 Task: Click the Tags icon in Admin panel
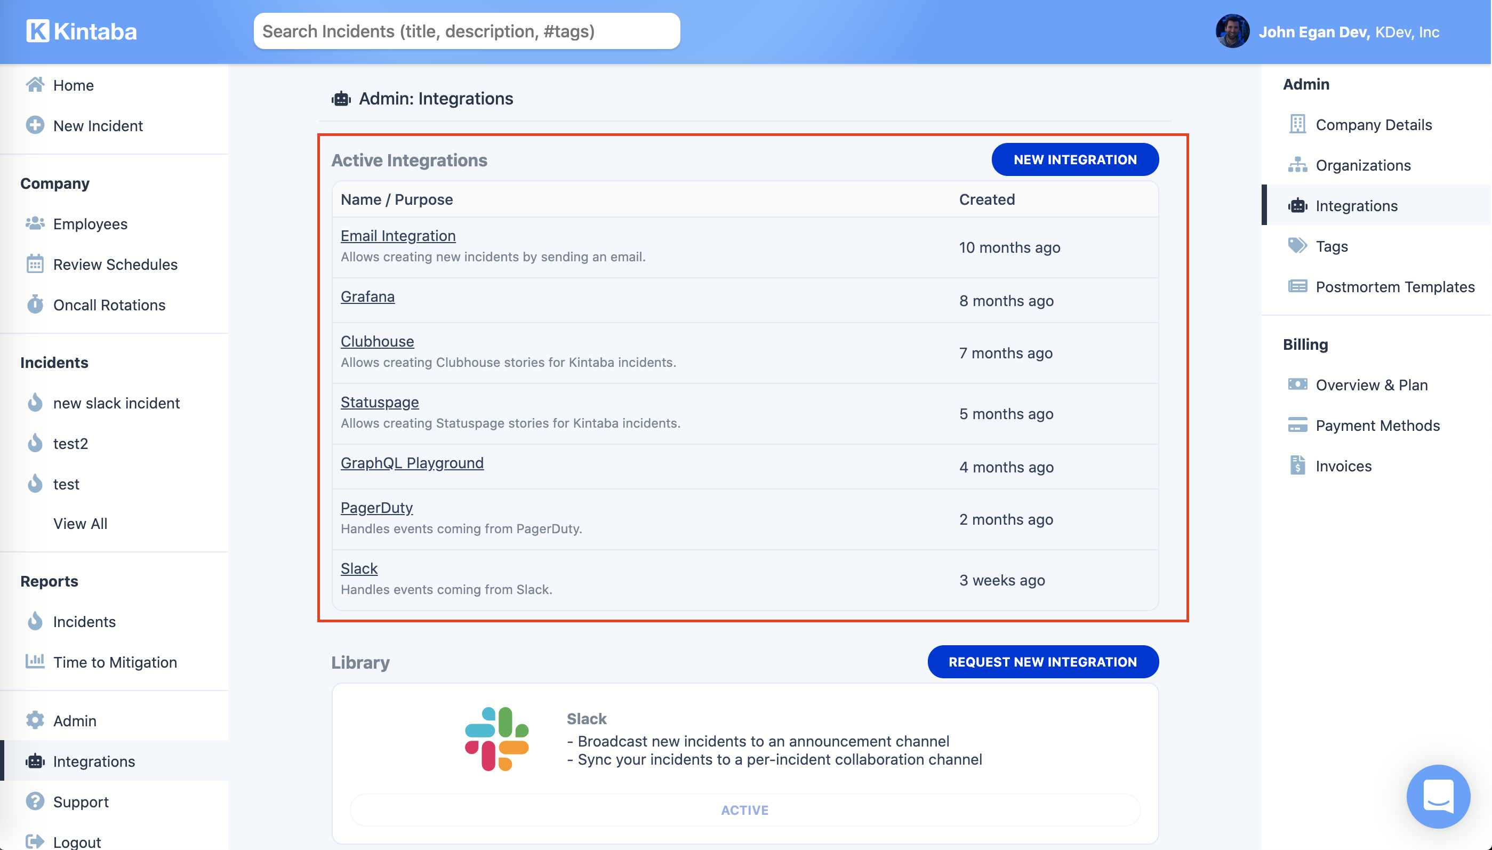1297,246
